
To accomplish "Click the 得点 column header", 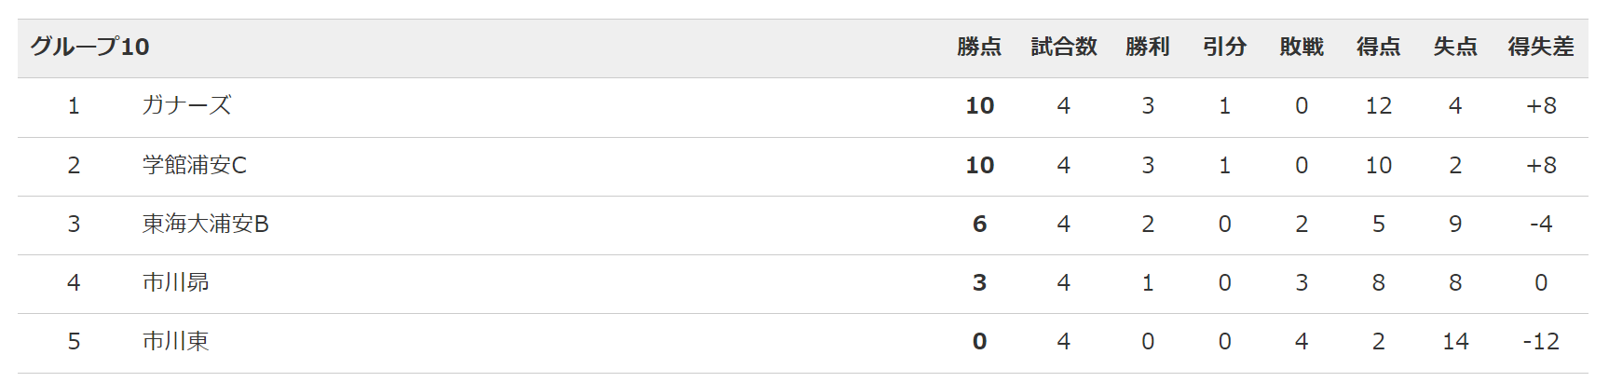I will coord(1378,47).
